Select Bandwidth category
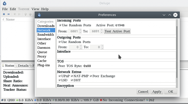This screenshot has height=104, width=188. click(46, 34)
